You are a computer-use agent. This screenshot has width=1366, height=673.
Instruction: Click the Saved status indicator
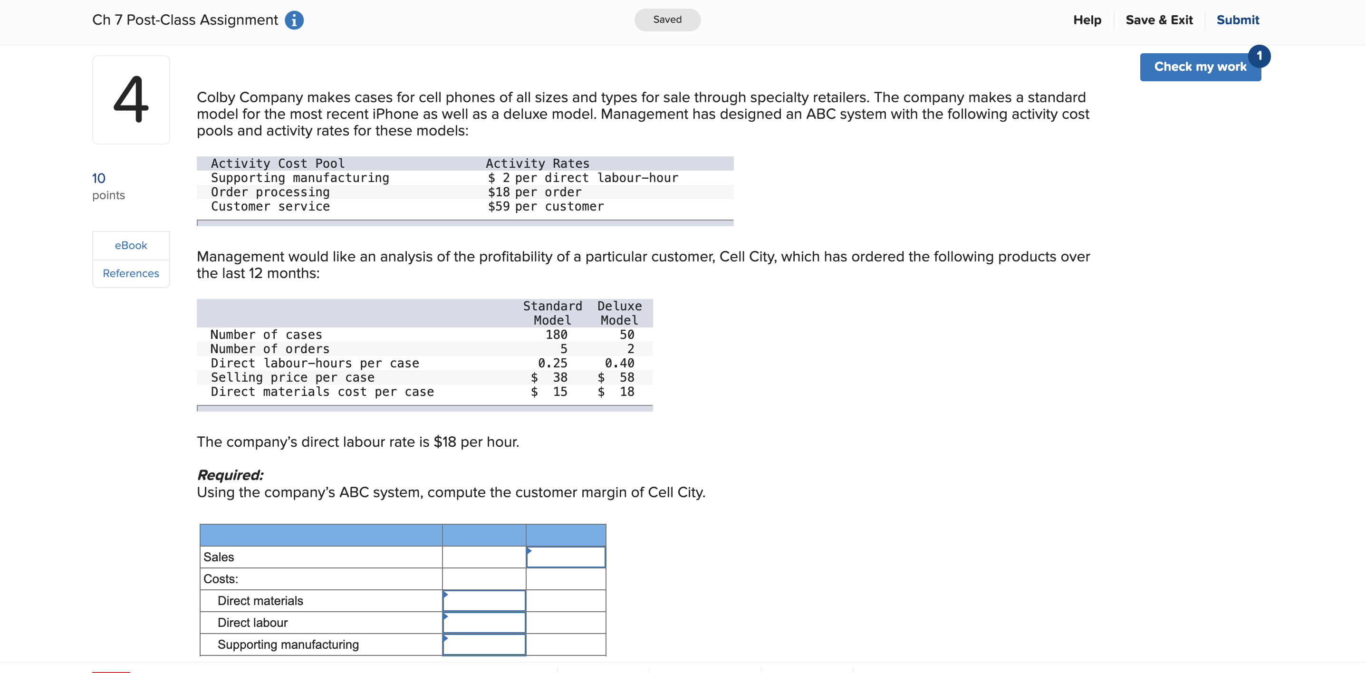click(667, 19)
